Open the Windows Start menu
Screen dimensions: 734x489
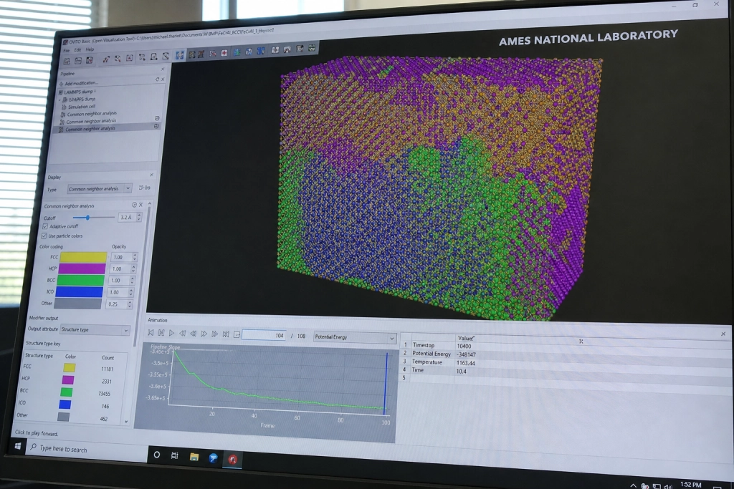pyautogui.click(x=17, y=446)
